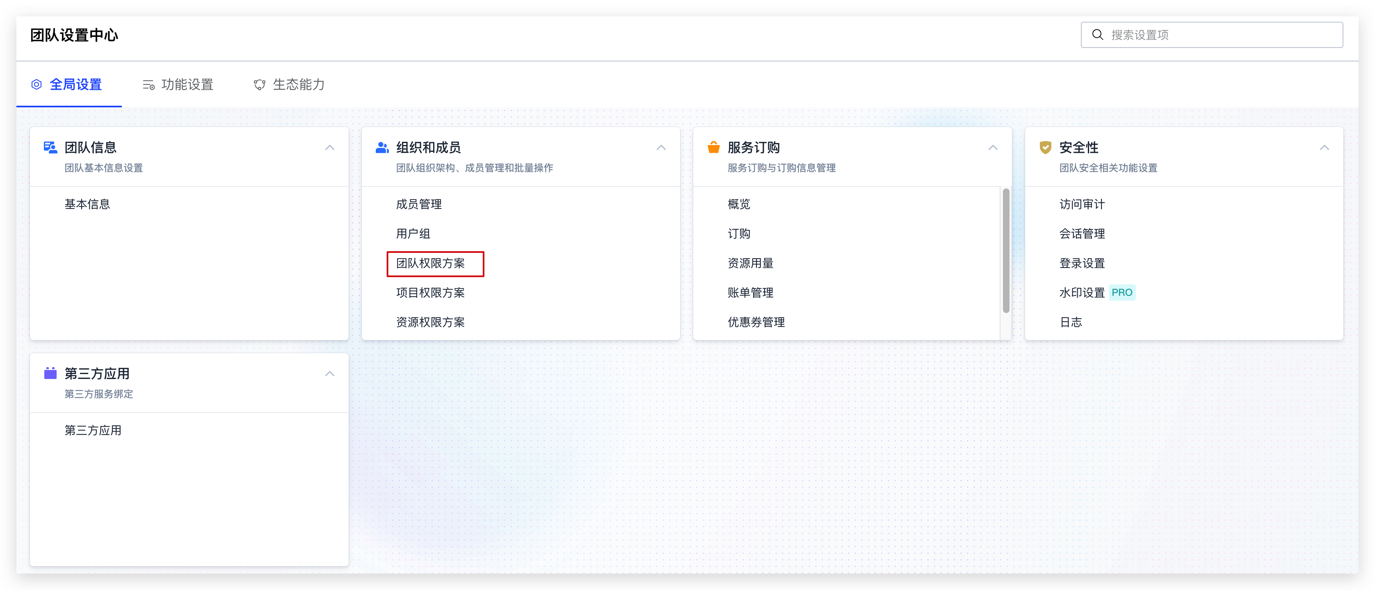Click the 团队基本信息设置 description
This screenshot has width=1375, height=590.
[x=103, y=168]
